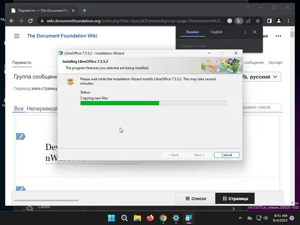Screen dimensions: 300x225
Task: Click the edit pencil marker beside first message
Action: [21, 137]
